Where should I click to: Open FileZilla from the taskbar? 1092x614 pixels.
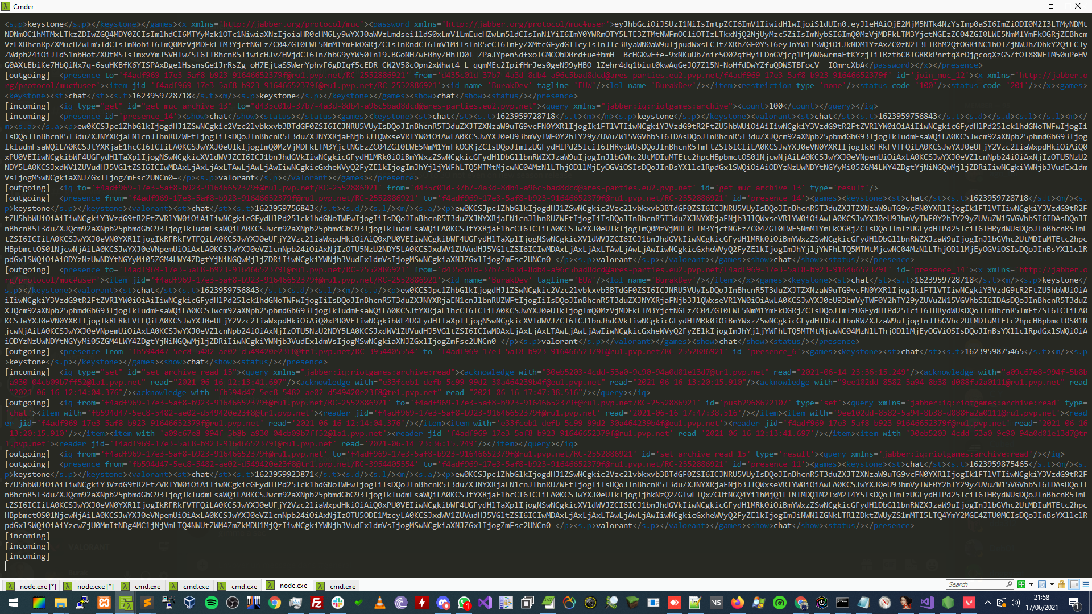coord(317,603)
